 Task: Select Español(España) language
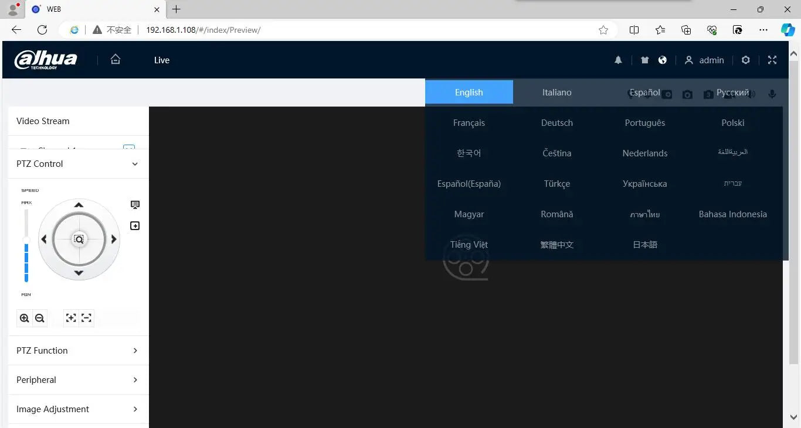click(x=469, y=183)
